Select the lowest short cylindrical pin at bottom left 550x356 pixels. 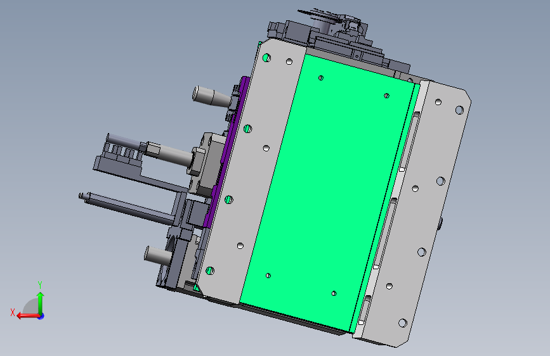tap(158, 255)
